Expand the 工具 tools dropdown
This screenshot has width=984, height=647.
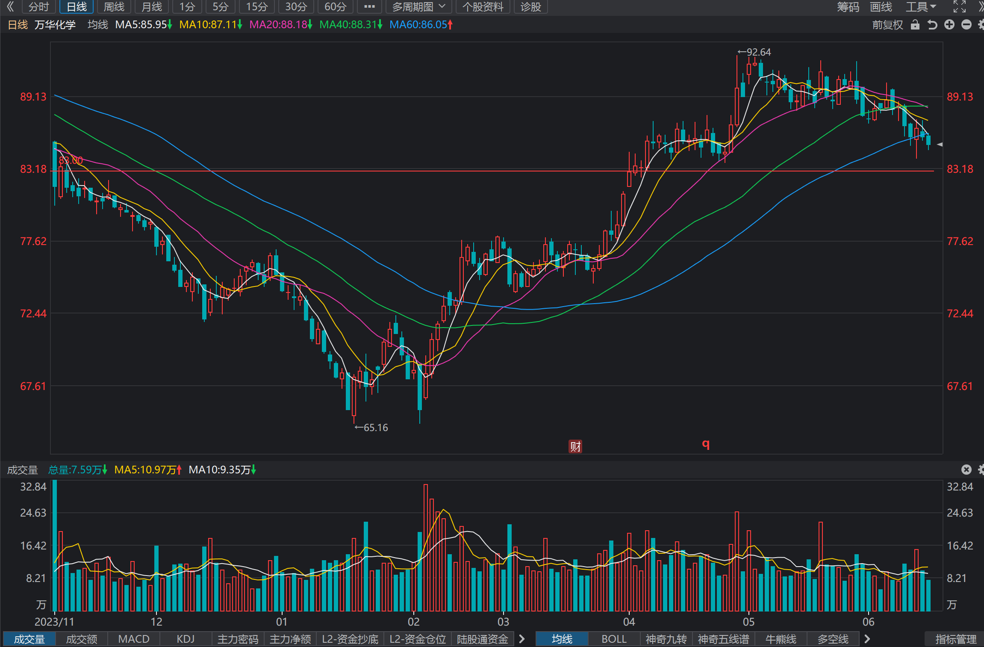pyautogui.click(x=921, y=7)
